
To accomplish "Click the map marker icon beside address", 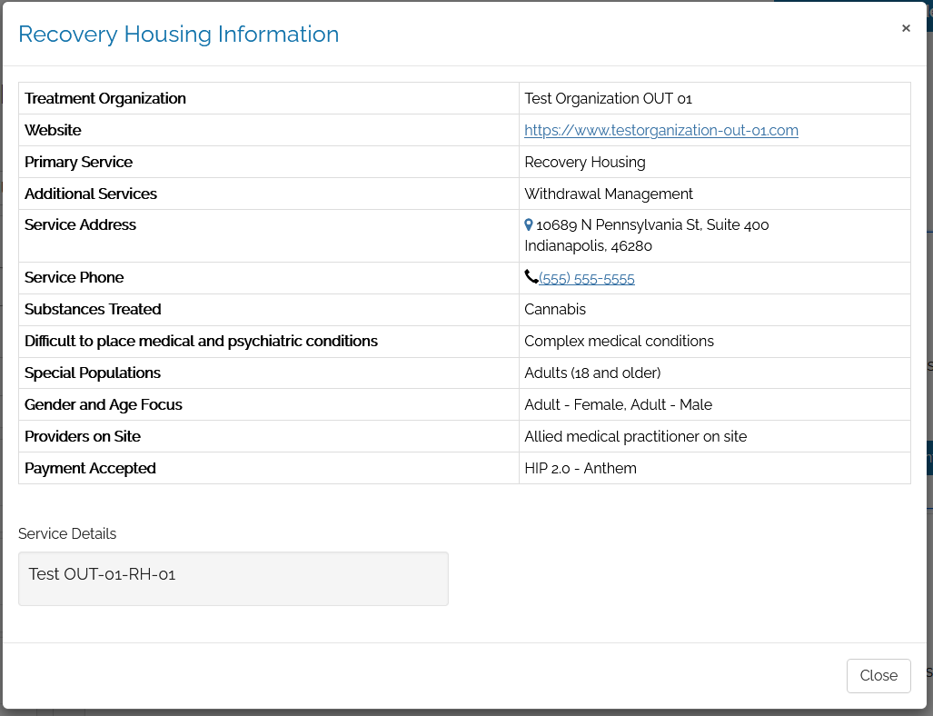I will click(529, 224).
